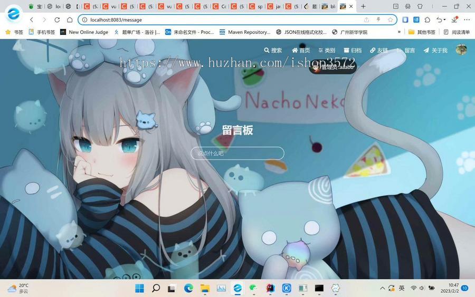
Task: Switch to the 'Cc' tab
Action: click(220, 6)
